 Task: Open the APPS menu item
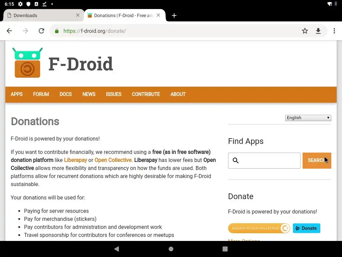tap(17, 94)
